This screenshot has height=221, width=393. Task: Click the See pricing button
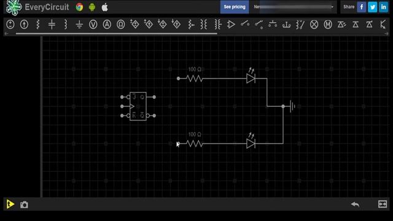coord(235,7)
